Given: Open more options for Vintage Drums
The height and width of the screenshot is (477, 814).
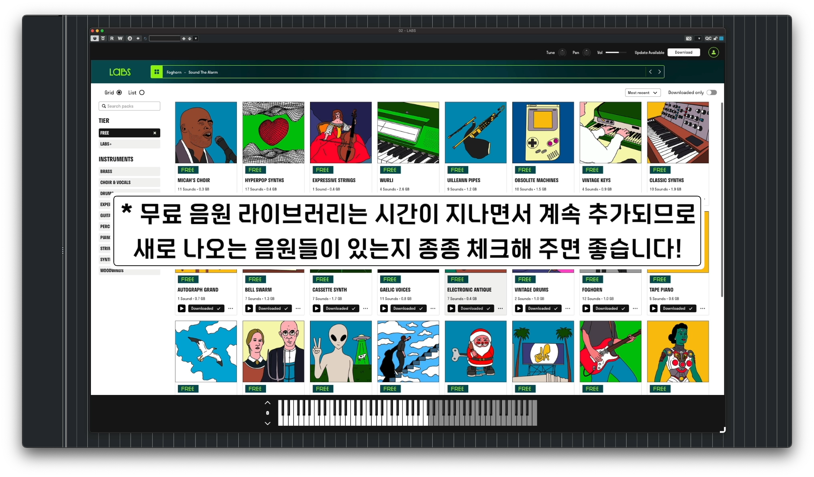Looking at the screenshot, I should (568, 309).
